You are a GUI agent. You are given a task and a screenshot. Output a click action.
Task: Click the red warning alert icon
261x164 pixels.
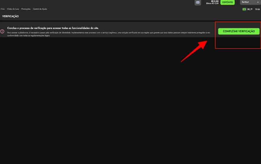click(2, 31)
